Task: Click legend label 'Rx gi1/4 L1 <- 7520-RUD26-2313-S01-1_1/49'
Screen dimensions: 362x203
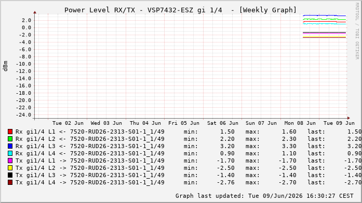Action: [x=90, y=132]
